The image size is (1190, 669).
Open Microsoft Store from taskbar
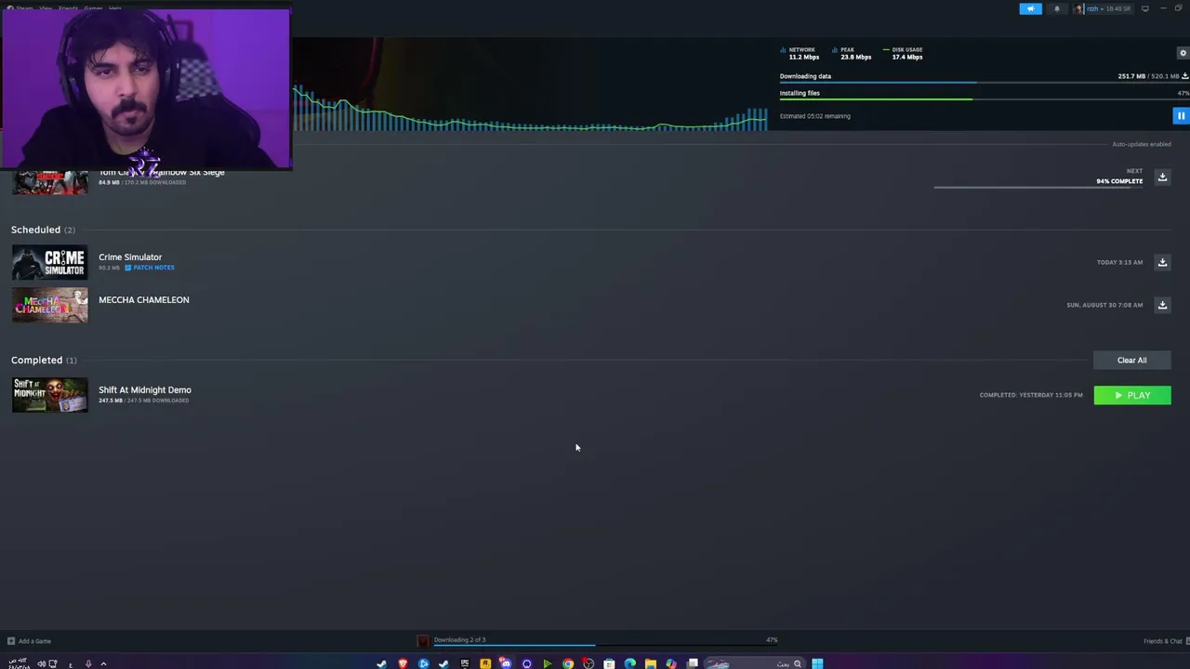point(609,663)
